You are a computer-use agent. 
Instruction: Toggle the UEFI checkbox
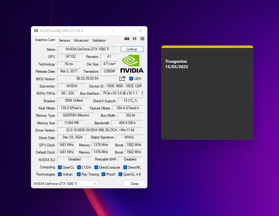(131, 79)
